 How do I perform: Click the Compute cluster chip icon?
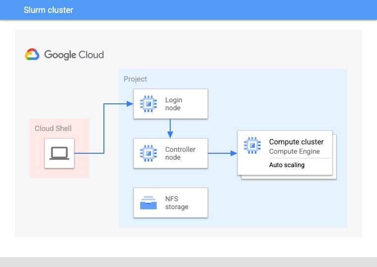click(252, 145)
